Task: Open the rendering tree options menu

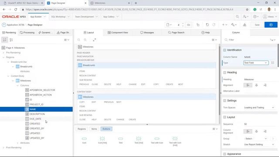Action: point(67,40)
